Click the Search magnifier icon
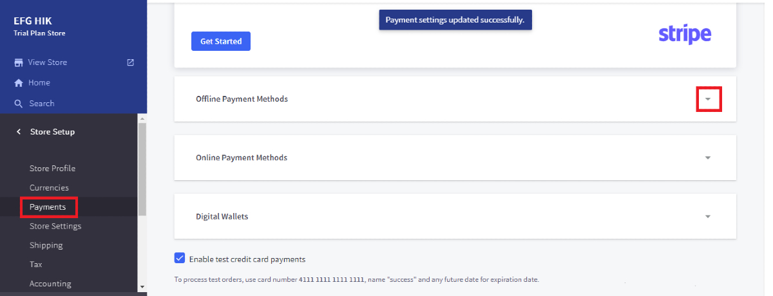The width and height of the screenshot is (773, 296). 19,104
